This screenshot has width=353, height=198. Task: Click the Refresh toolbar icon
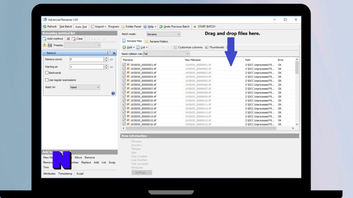pos(45,26)
